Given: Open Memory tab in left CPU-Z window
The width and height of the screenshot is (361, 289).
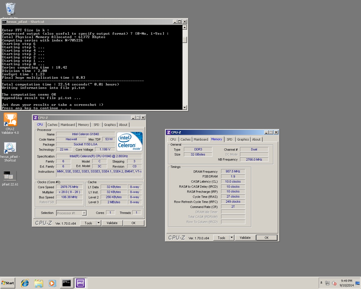Looking at the screenshot, I should pyautogui.click(x=83, y=125).
